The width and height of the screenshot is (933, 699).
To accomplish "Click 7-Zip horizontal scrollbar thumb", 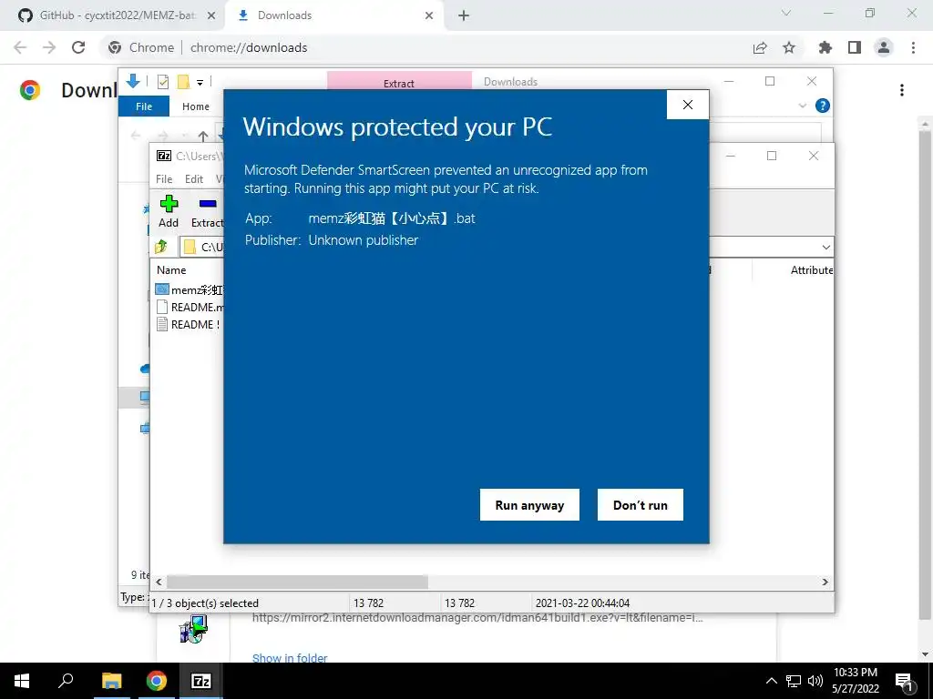I will click(297, 582).
